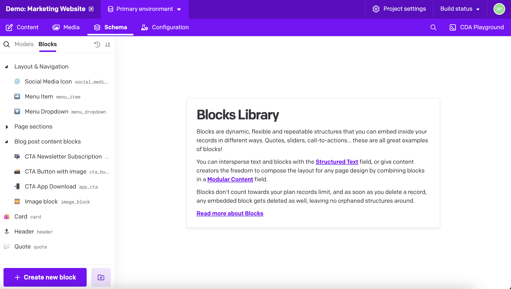This screenshot has height=289, width=511.
Task: Open the Build status dropdown arrow
Action: point(478,9)
